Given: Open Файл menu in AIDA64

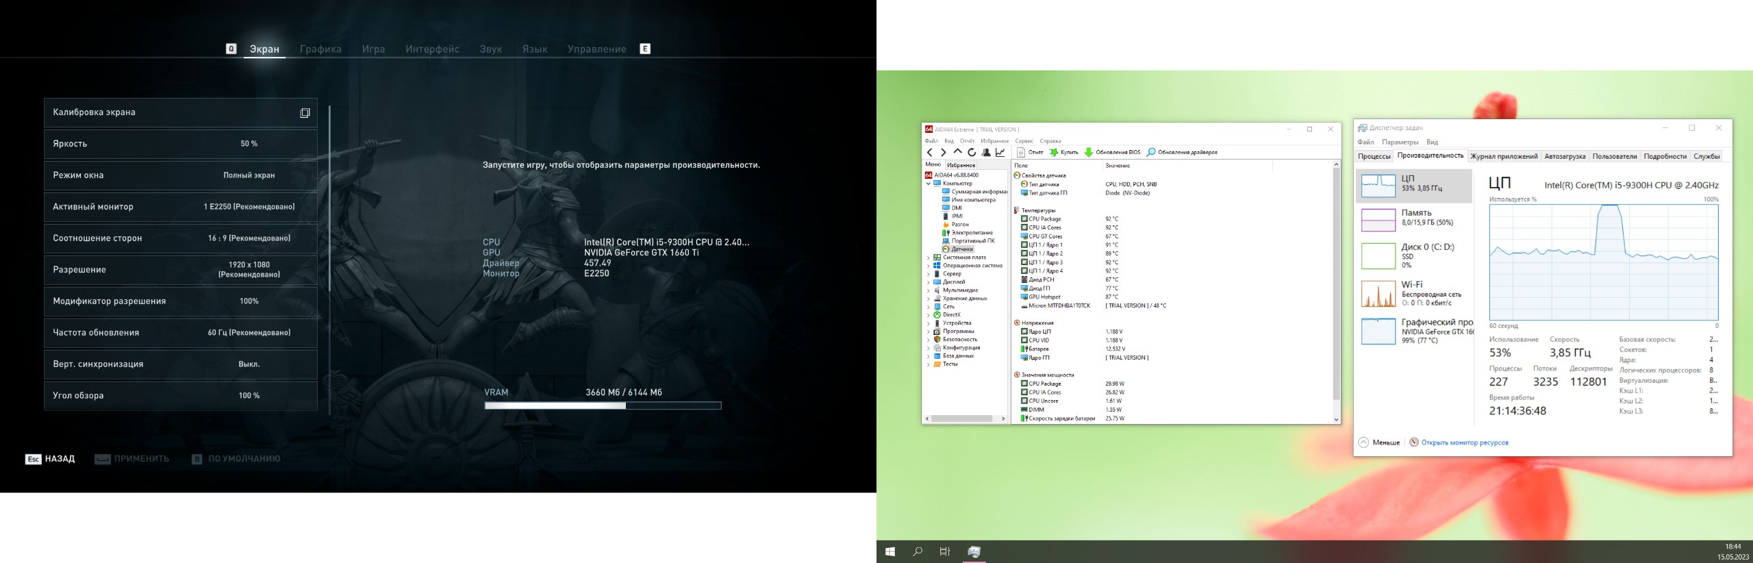Looking at the screenshot, I should tap(931, 141).
